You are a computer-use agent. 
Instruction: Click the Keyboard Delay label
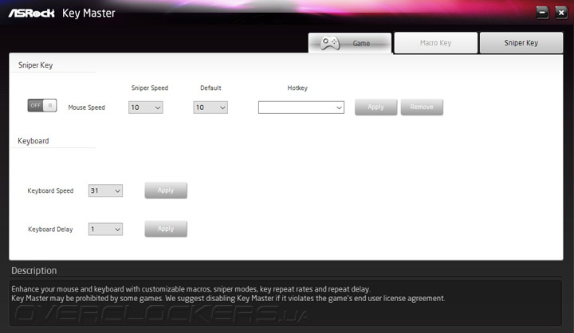pyautogui.click(x=50, y=229)
